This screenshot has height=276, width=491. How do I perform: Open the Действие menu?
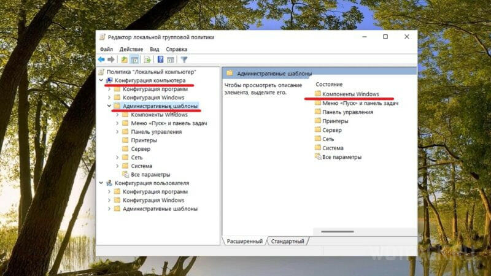[x=131, y=49]
